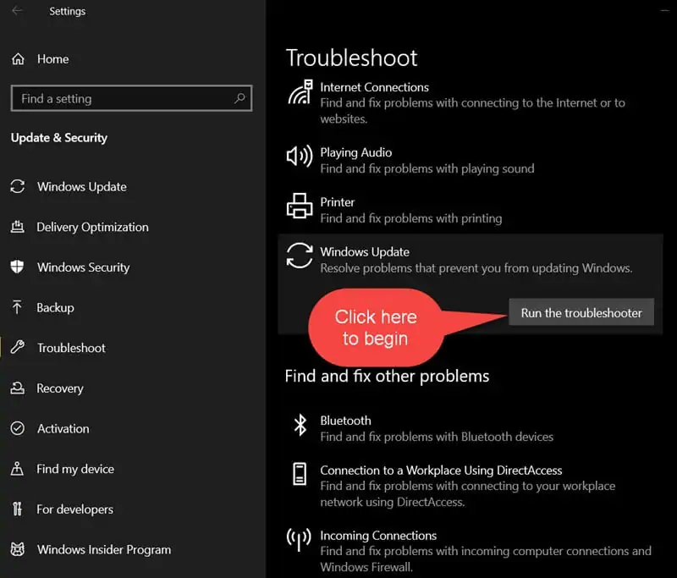Screen dimensions: 677x578
Task: Click the Home house icon
Action: coord(18,58)
